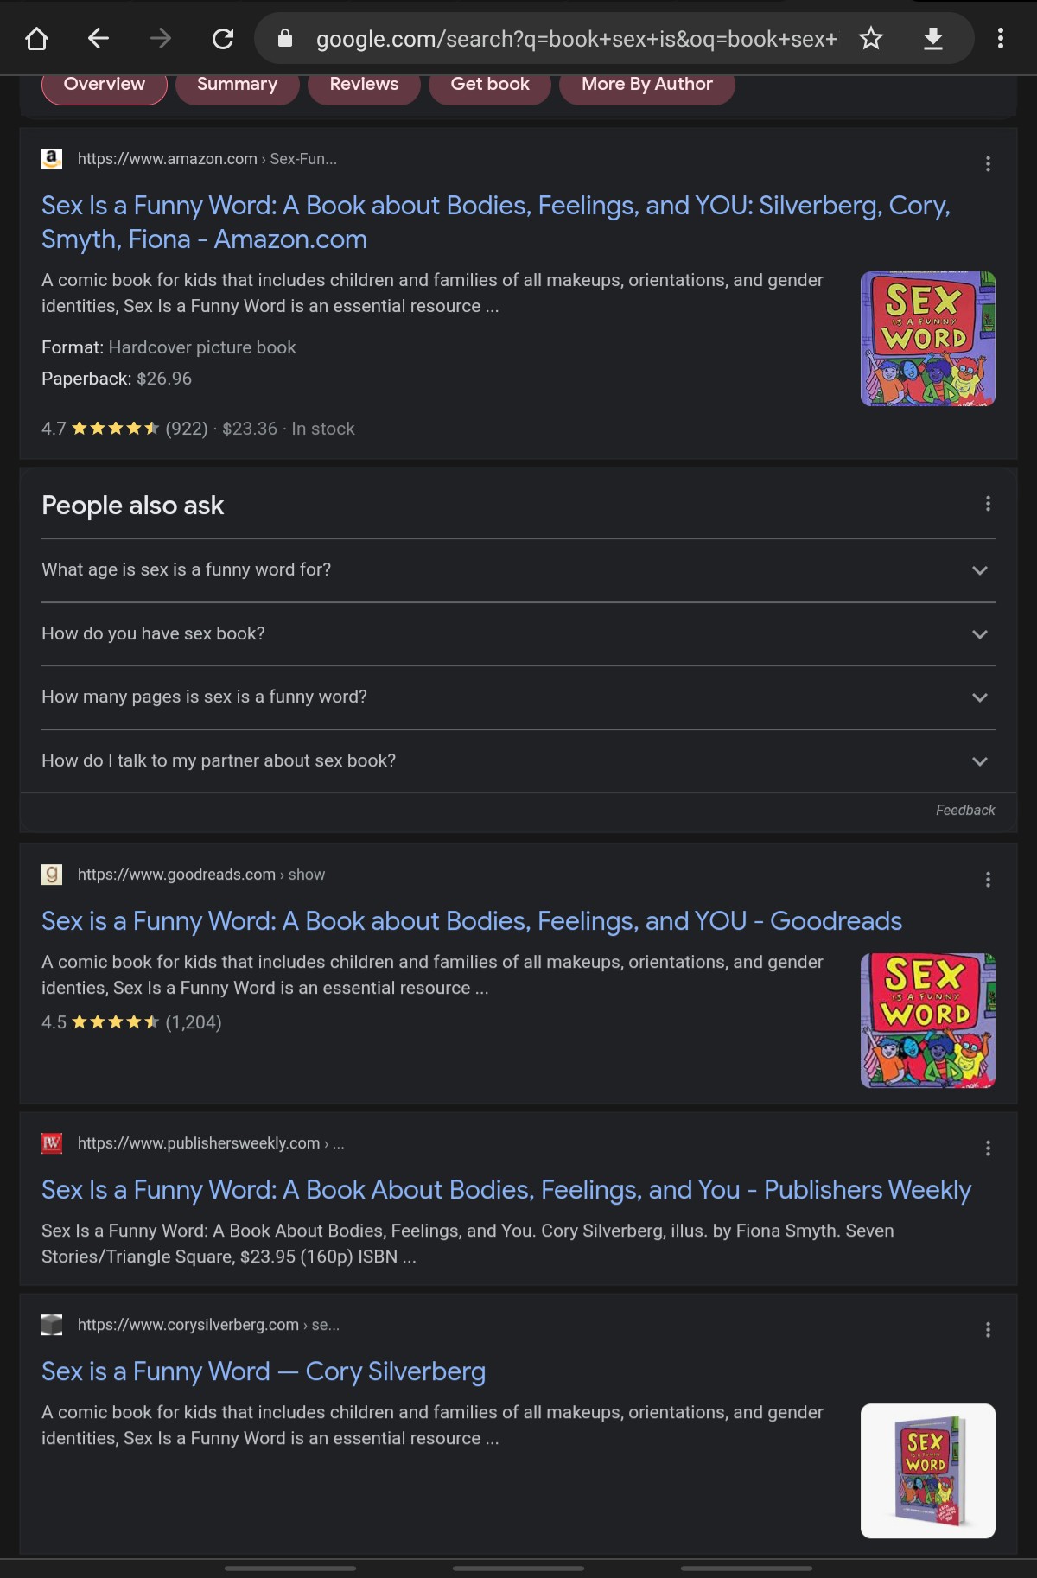
Task: Switch to the Reviews tab
Action: (364, 85)
